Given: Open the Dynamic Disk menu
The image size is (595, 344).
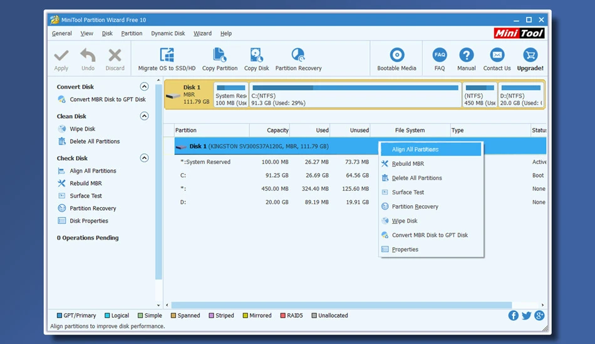Looking at the screenshot, I should pos(168,33).
